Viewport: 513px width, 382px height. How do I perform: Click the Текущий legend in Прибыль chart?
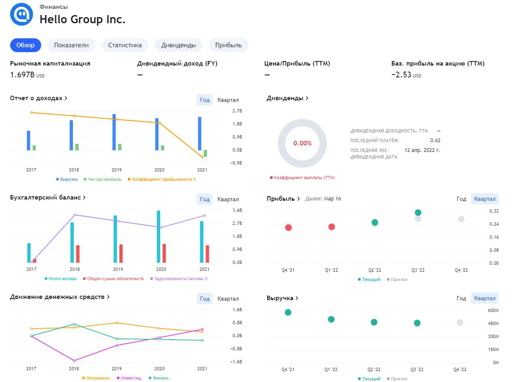369,279
